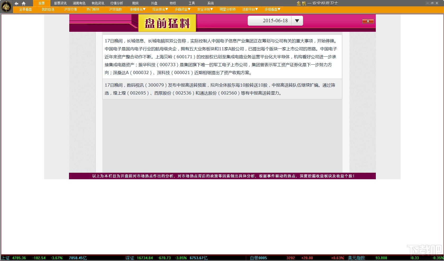Click the 盘前猛料 title banner
The image size is (444, 261).
point(167,23)
